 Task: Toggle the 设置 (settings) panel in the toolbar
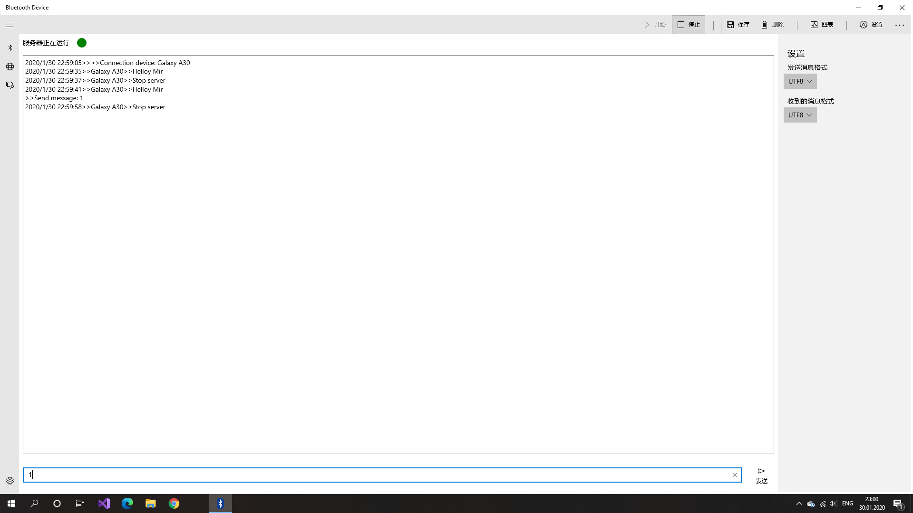tap(871, 25)
